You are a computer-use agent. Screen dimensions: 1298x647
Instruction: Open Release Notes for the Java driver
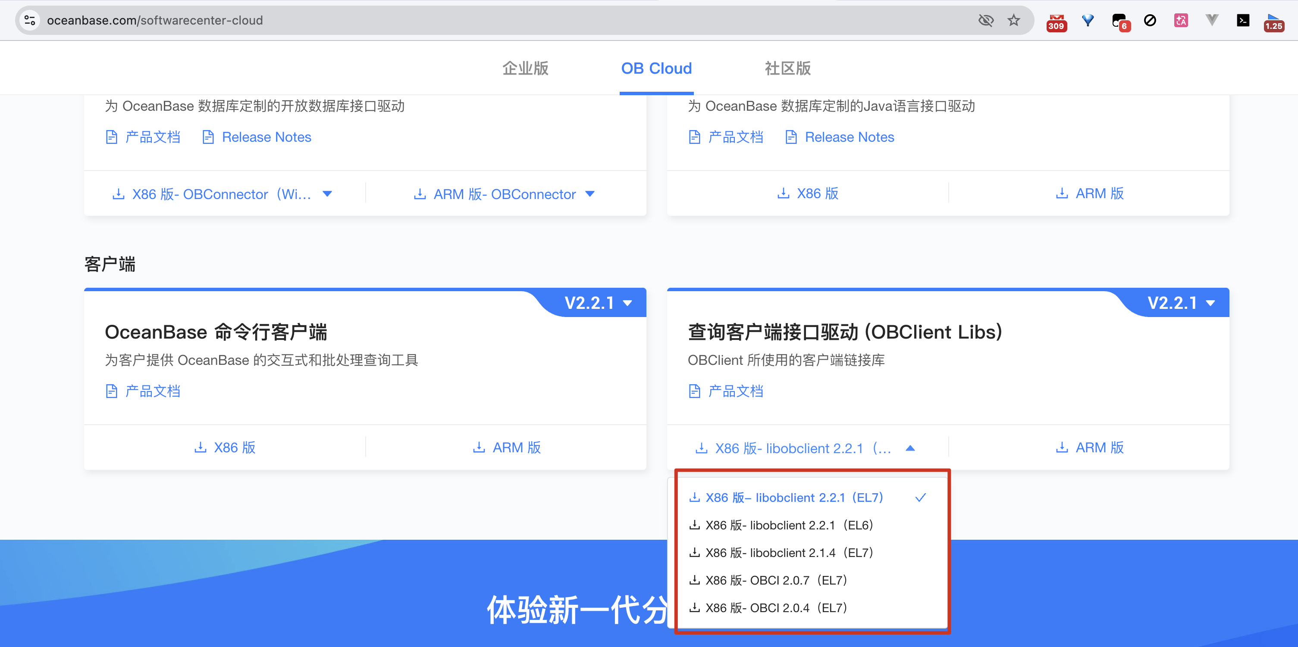tap(849, 137)
